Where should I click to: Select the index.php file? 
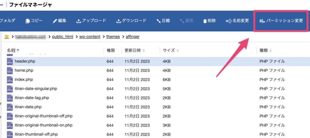click(x=24, y=80)
